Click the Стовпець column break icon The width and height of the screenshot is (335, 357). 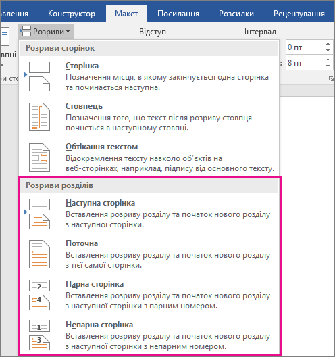(x=39, y=117)
